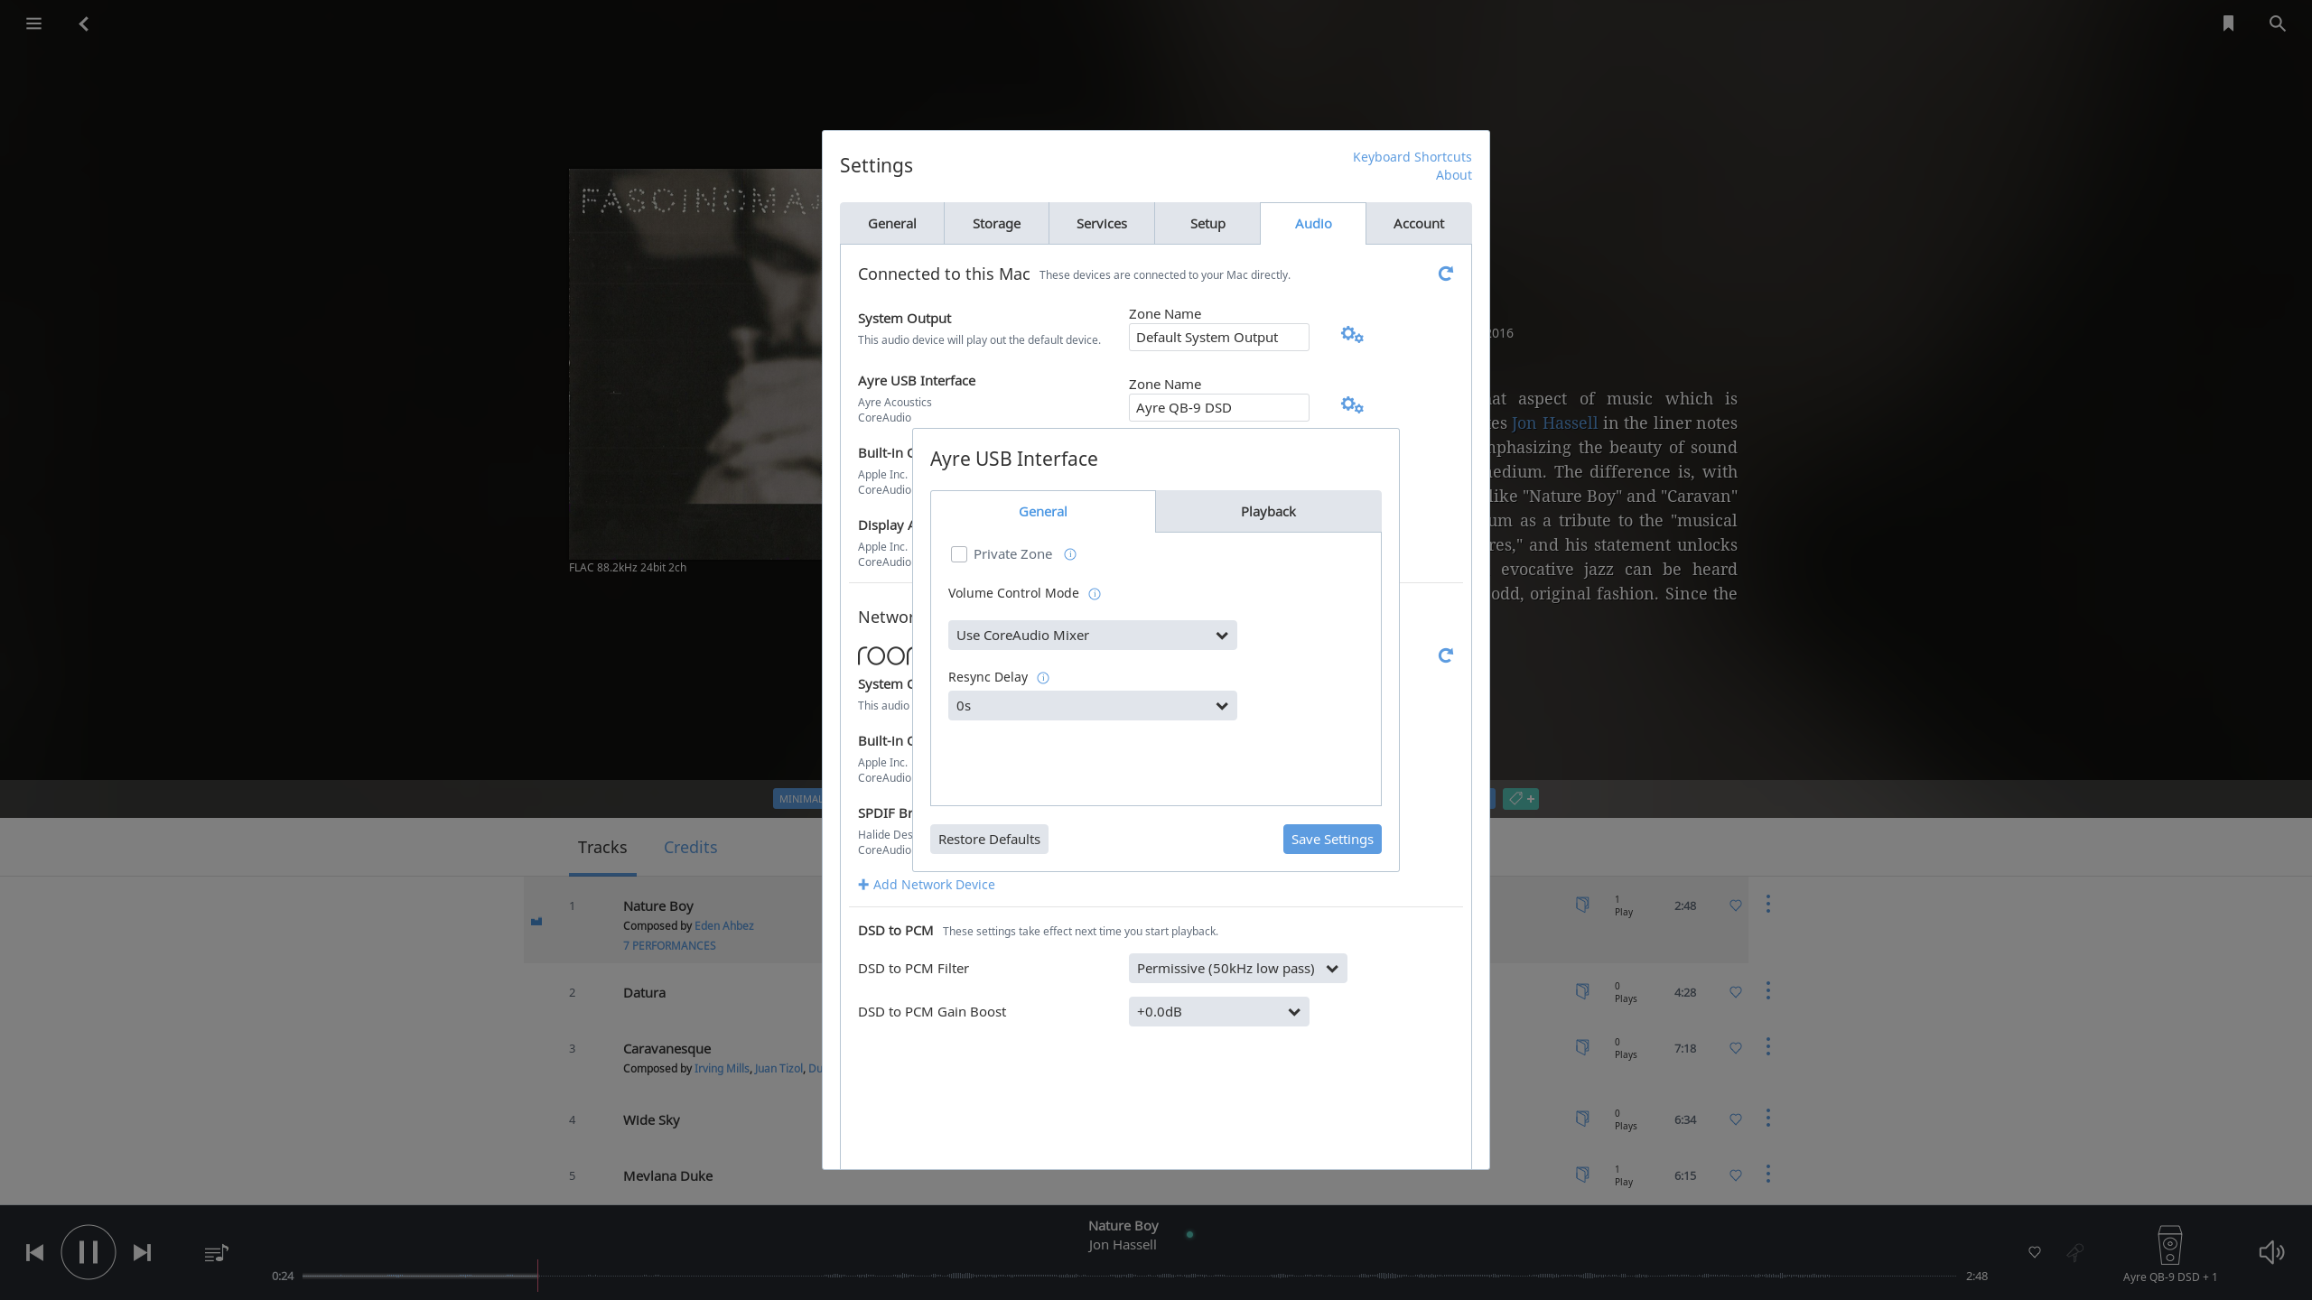
Task: Click the album cover thumbnail
Action: tap(695, 363)
